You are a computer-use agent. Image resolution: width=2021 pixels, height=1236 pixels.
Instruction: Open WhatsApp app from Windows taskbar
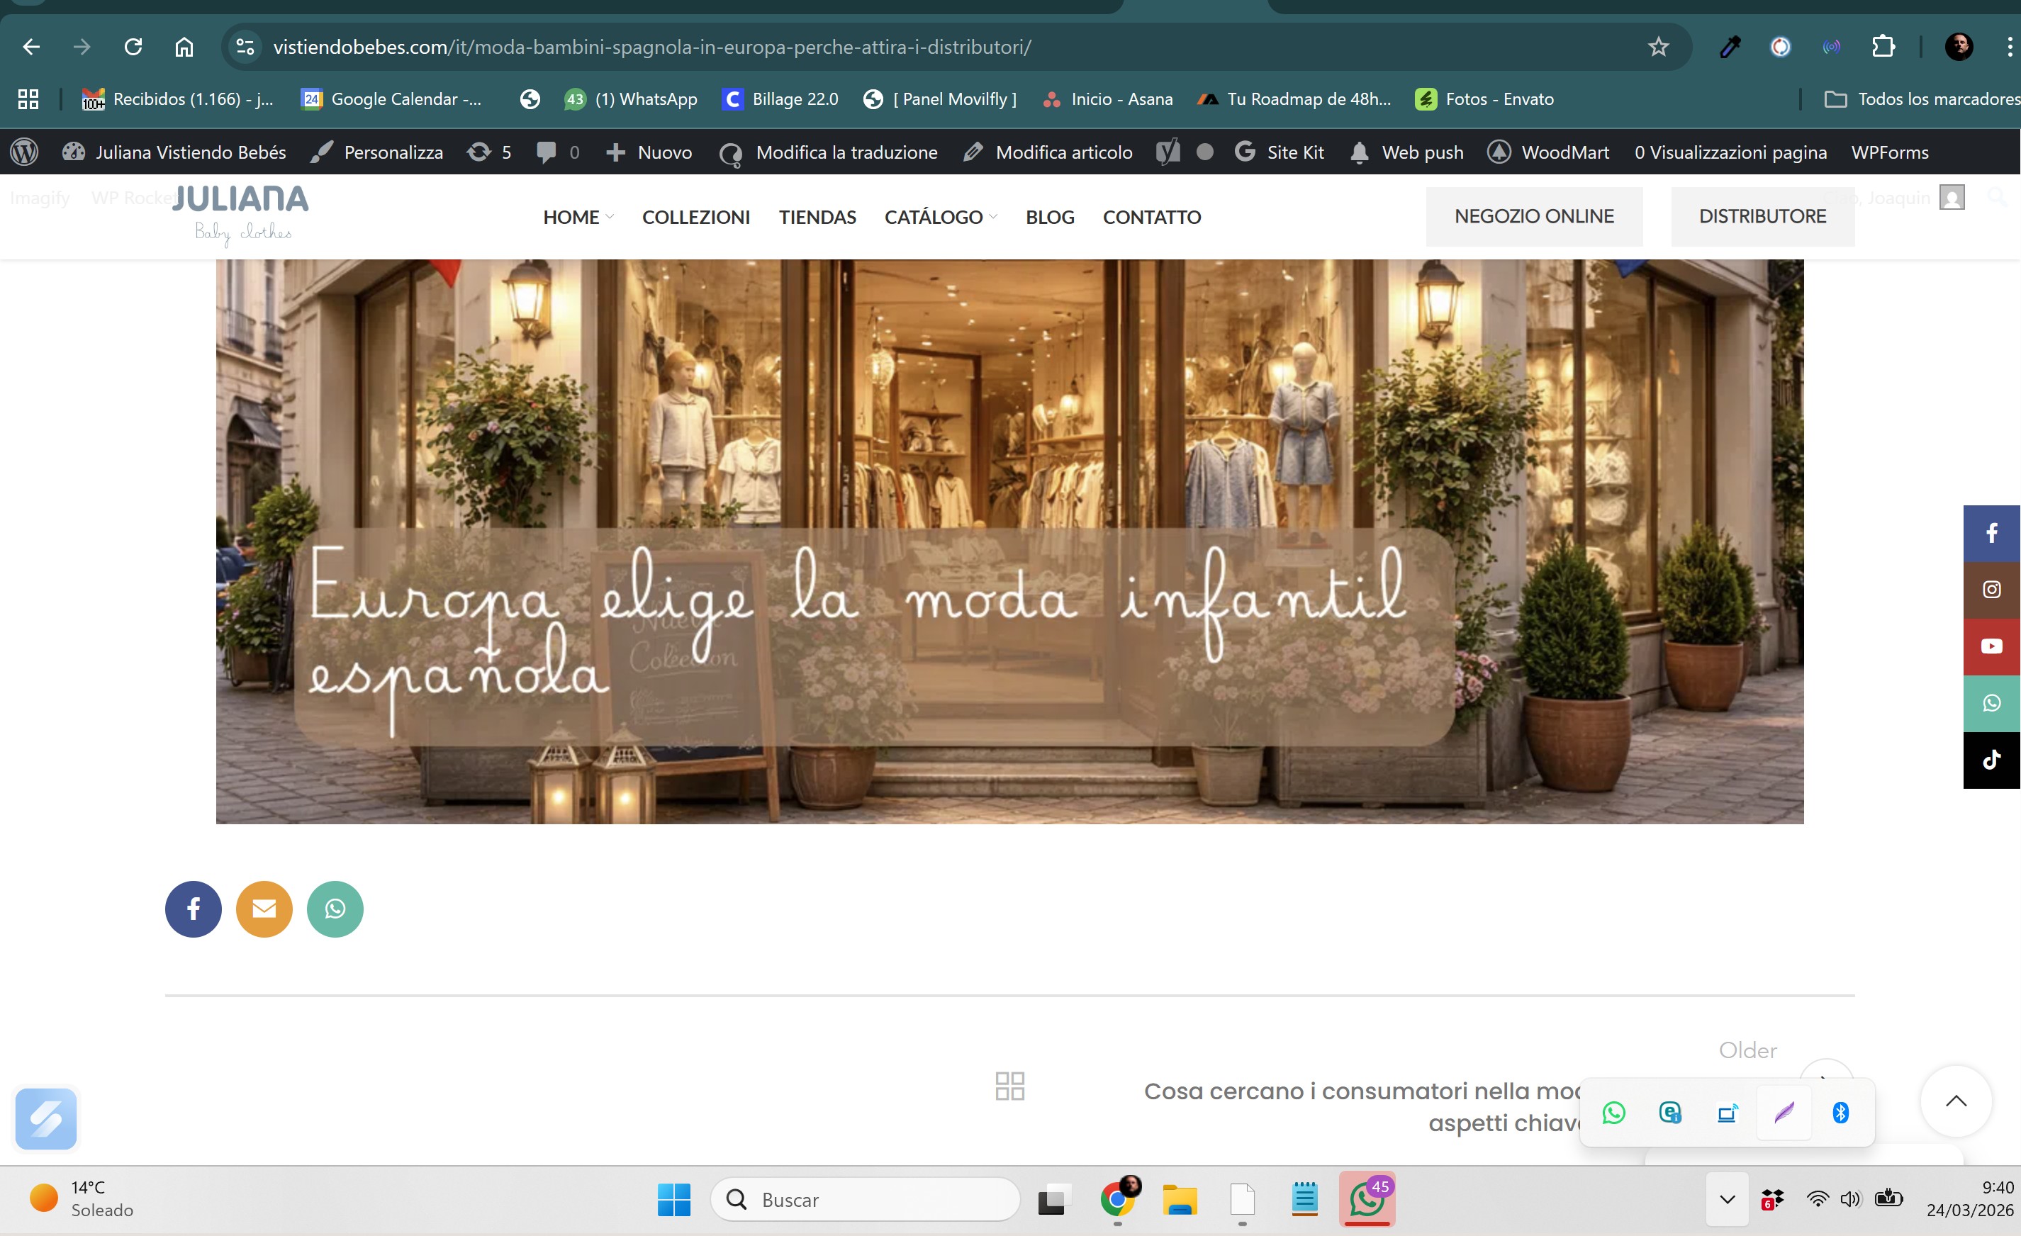click(1367, 1199)
